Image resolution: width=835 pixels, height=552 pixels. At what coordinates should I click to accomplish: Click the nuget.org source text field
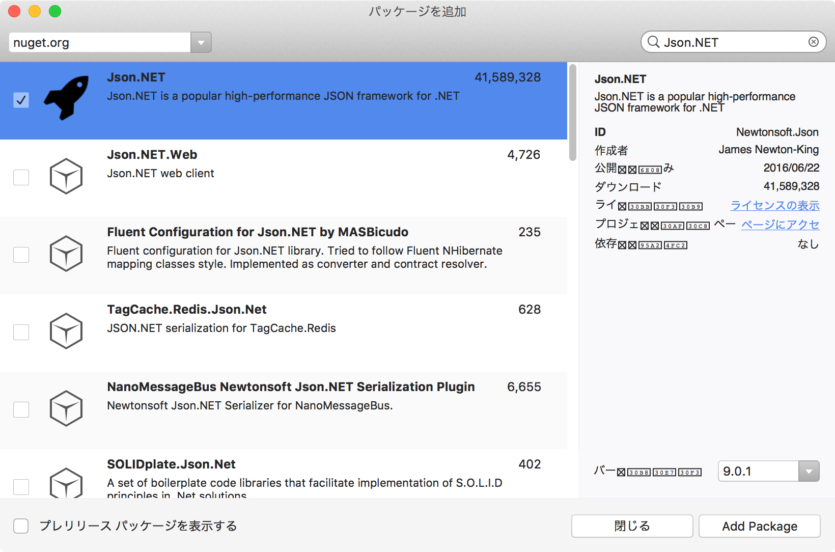(x=100, y=42)
